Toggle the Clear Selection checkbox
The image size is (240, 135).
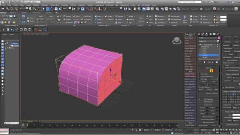(224, 87)
